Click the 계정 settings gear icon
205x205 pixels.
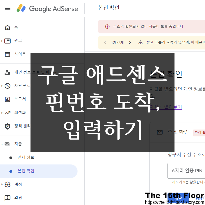click(x=7, y=184)
